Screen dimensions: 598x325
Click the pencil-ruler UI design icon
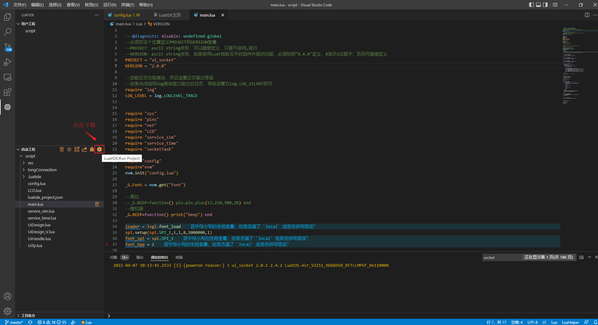point(77,149)
